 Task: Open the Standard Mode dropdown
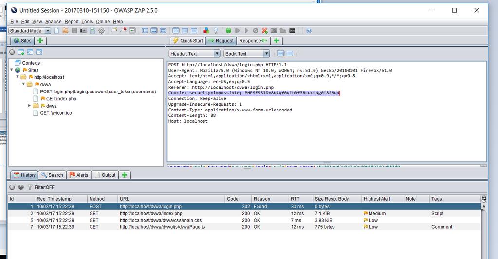point(48,31)
